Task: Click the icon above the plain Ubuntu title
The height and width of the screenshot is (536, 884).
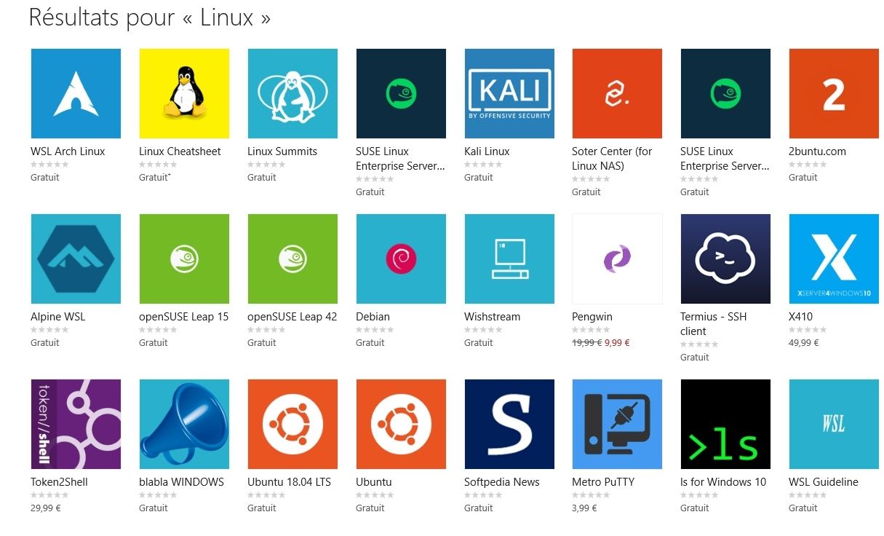Action: click(x=401, y=424)
